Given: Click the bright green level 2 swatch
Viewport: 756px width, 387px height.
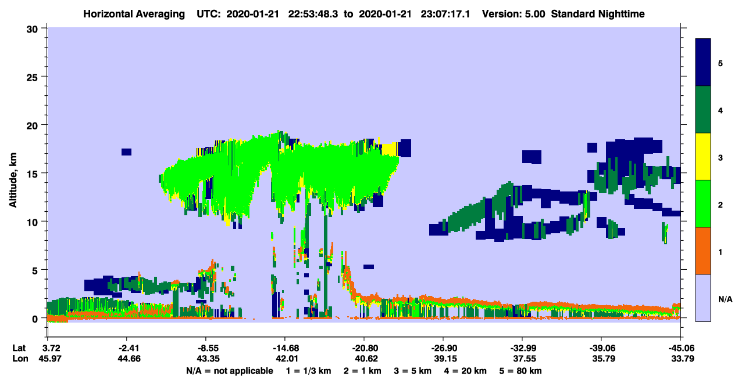Looking at the screenshot, I should (x=703, y=203).
